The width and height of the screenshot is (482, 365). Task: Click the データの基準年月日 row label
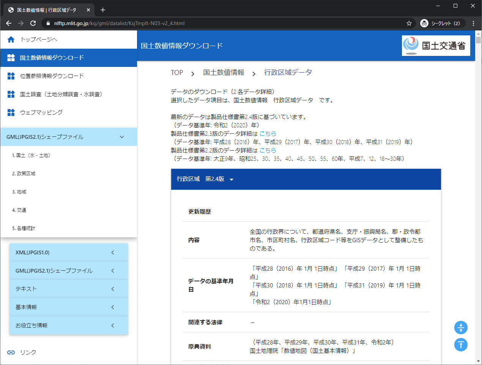(x=211, y=285)
